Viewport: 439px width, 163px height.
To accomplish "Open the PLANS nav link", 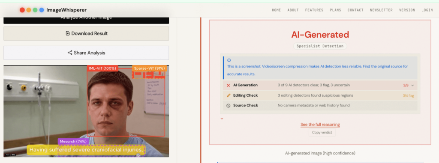I will pos(335,10).
